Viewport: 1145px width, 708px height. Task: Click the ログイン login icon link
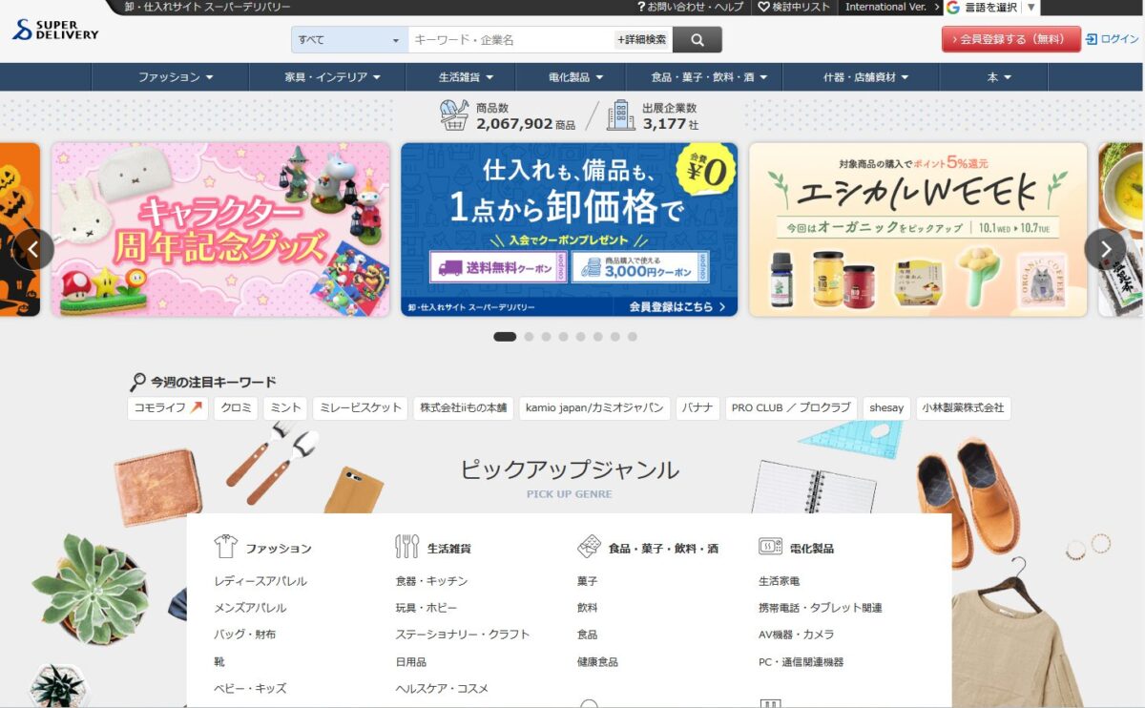1112,39
